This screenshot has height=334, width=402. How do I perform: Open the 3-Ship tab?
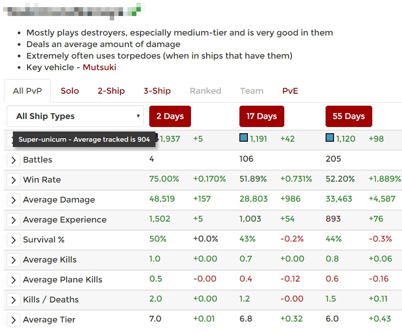point(157,91)
